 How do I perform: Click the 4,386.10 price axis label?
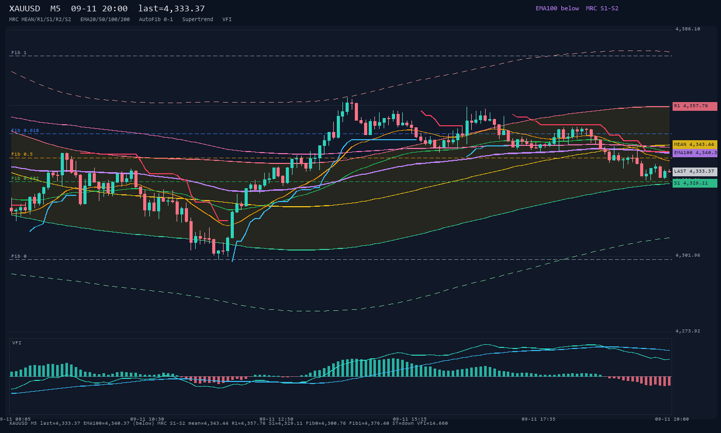(x=688, y=29)
